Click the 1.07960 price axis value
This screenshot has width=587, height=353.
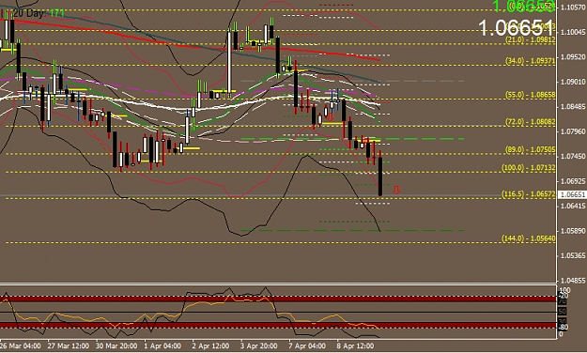(x=573, y=131)
